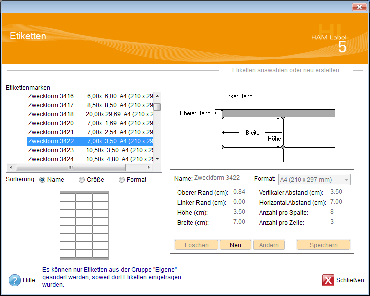Open the Format dropdown A4 (210 x 297 mm)
Image resolution: width=370 pixels, height=296 pixels.
pos(314,180)
